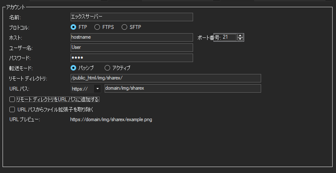Switch transfer mode to アクティブ

tap(107, 68)
